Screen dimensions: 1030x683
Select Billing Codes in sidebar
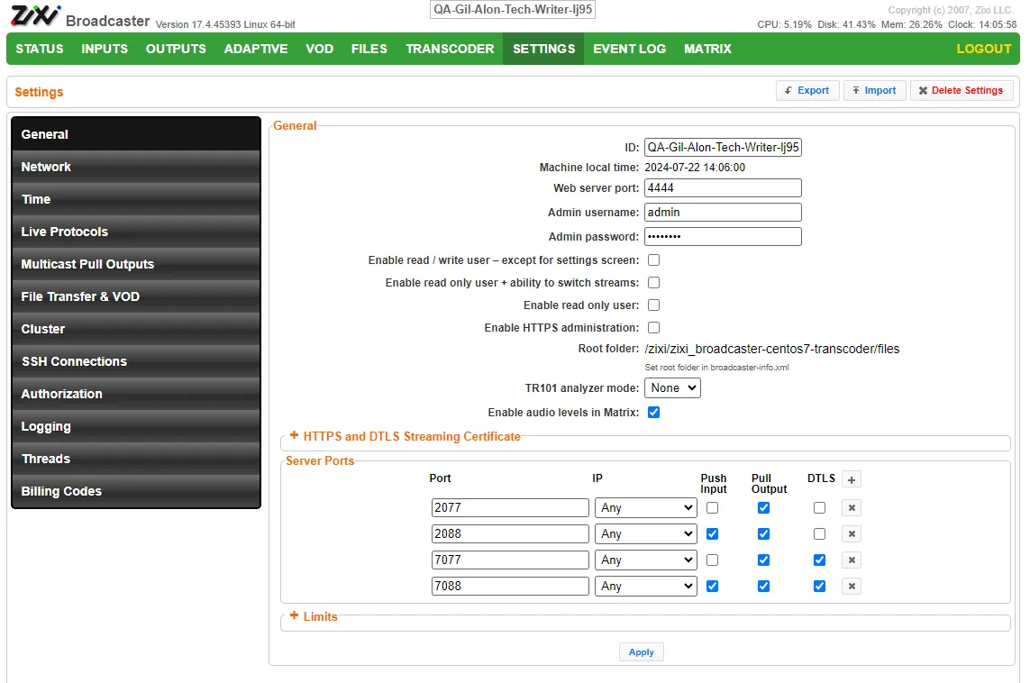pyautogui.click(x=136, y=491)
